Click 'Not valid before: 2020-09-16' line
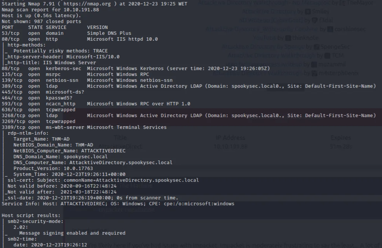Screen dimensions: 382x248 pyautogui.click(x=62, y=186)
